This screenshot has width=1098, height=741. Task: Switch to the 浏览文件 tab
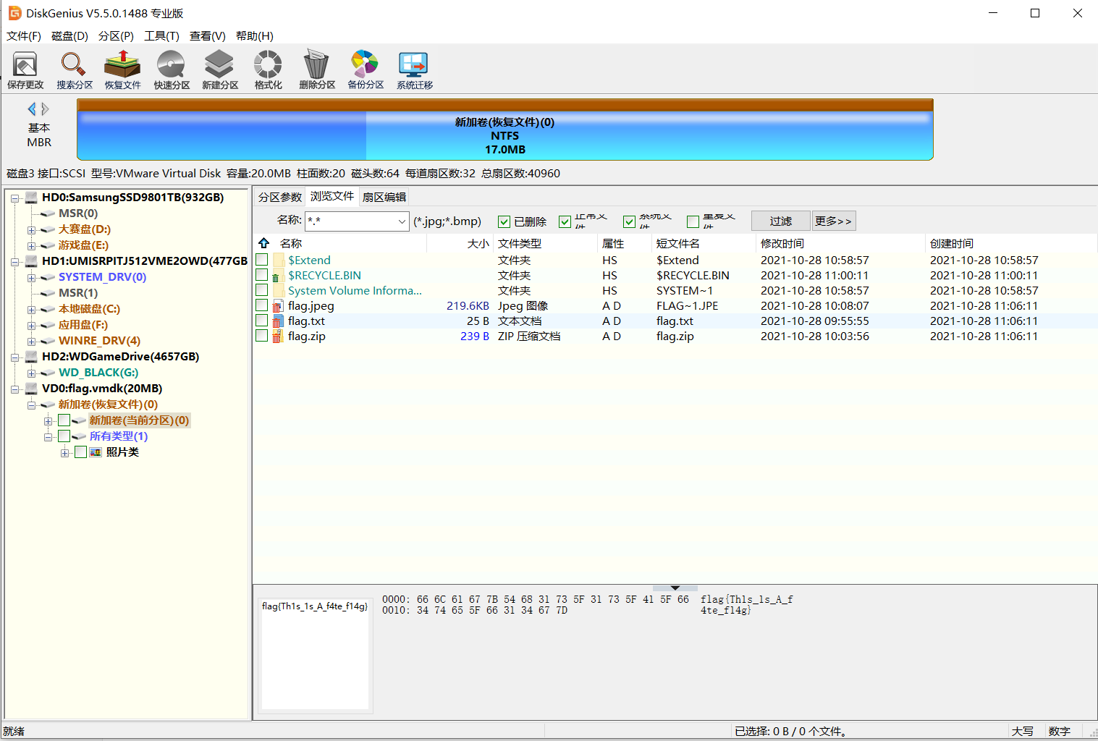pyautogui.click(x=332, y=196)
